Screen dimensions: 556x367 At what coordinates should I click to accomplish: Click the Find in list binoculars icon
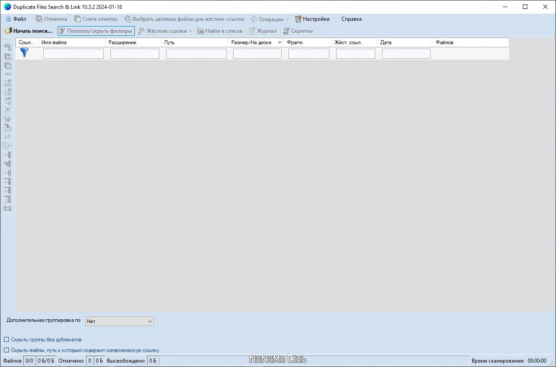[200, 31]
